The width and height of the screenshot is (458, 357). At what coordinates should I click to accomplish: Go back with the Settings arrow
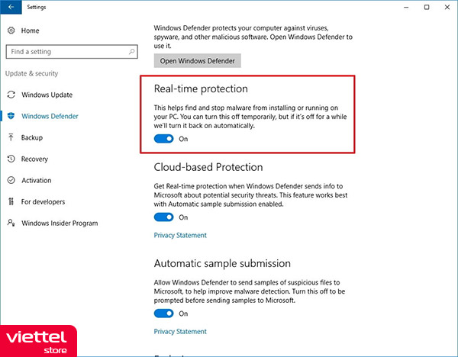(x=11, y=7)
